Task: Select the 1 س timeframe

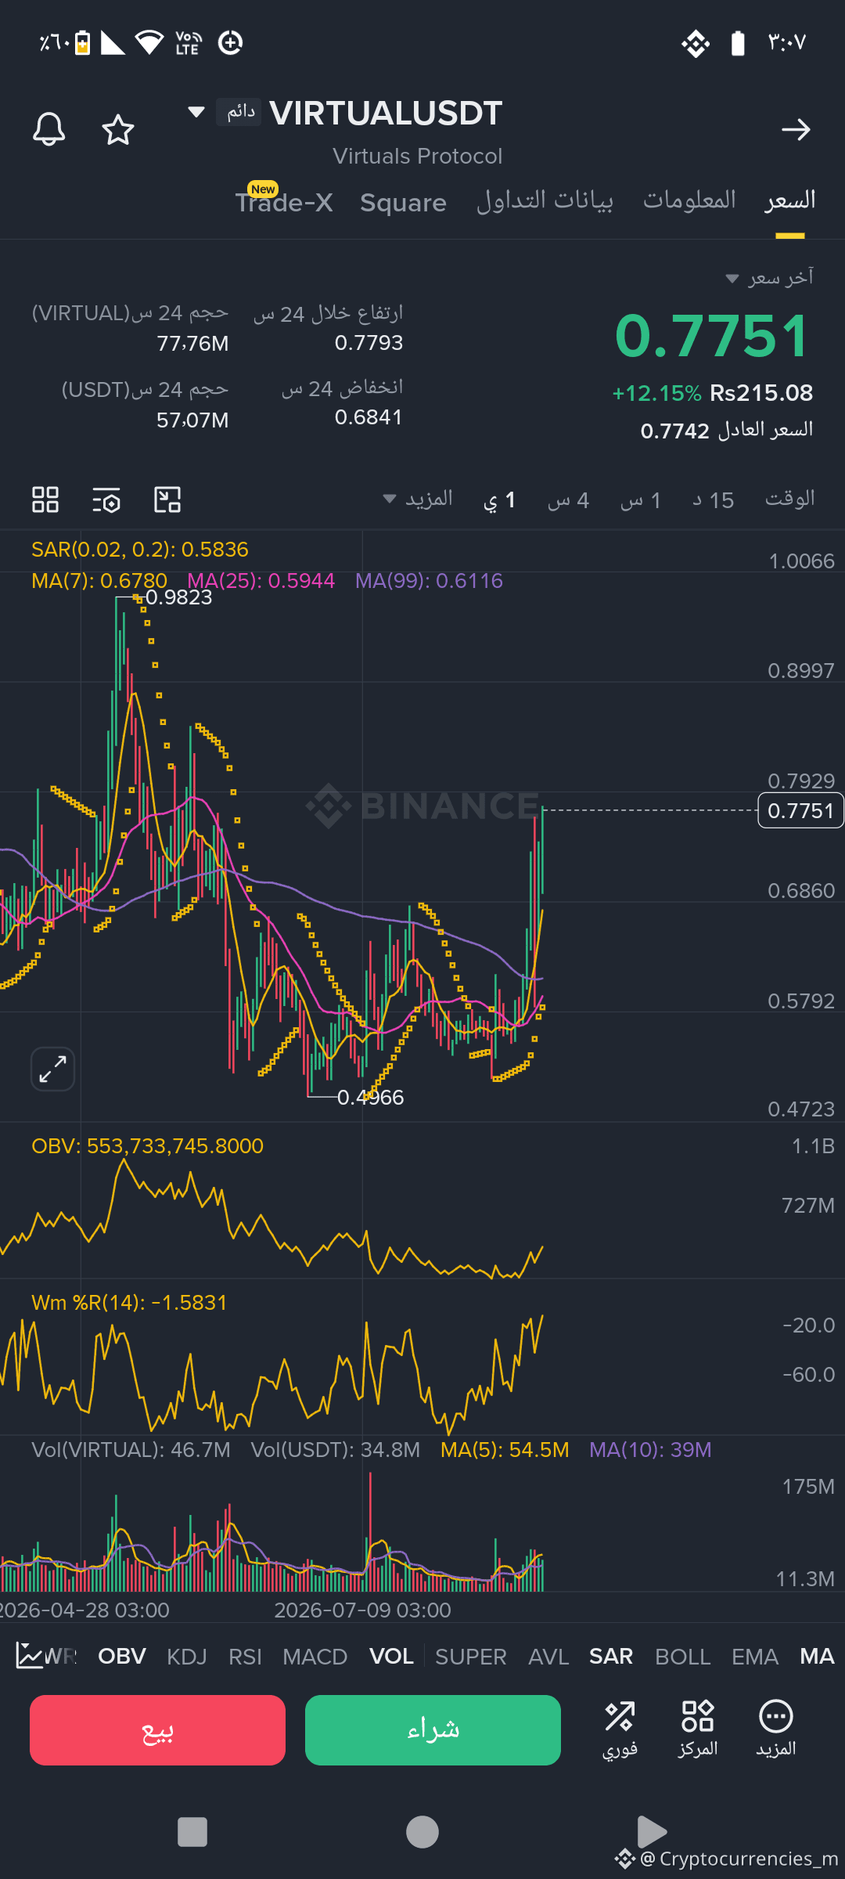Action: coord(641,500)
